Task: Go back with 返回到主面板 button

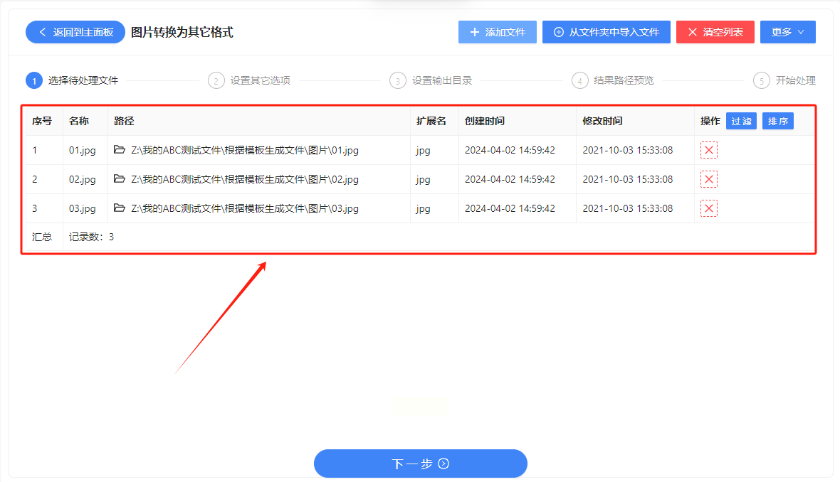Action: (75, 32)
